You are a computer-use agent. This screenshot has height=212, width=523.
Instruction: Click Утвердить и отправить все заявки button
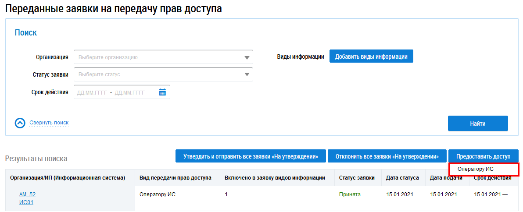tap(250, 156)
